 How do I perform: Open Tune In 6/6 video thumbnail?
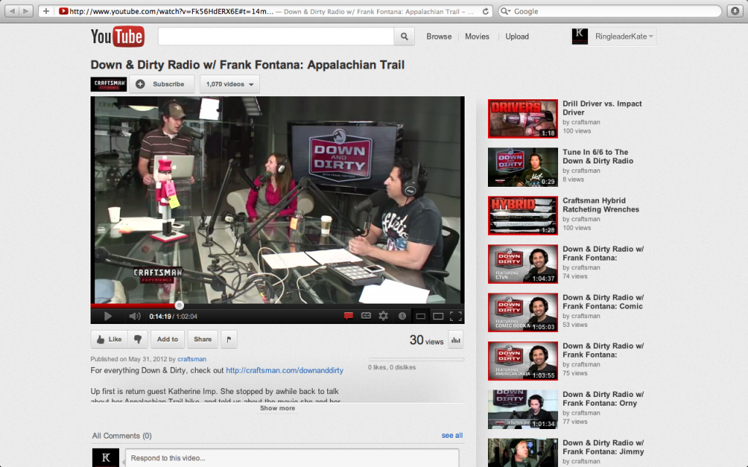(x=523, y=167)
